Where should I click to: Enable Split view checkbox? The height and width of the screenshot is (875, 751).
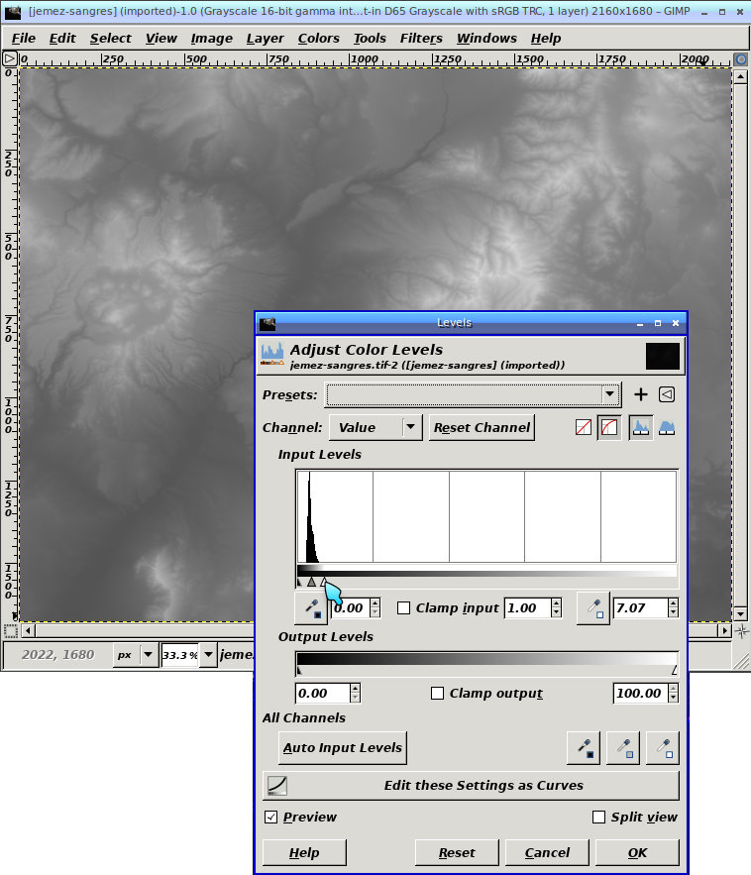[598, 817]
